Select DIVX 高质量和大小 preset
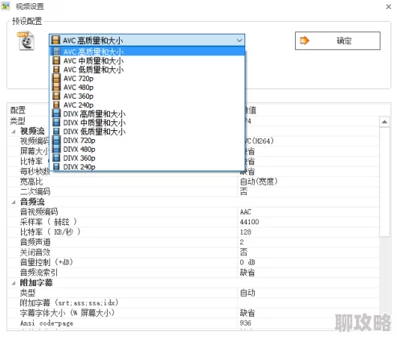 pos(148,113)
